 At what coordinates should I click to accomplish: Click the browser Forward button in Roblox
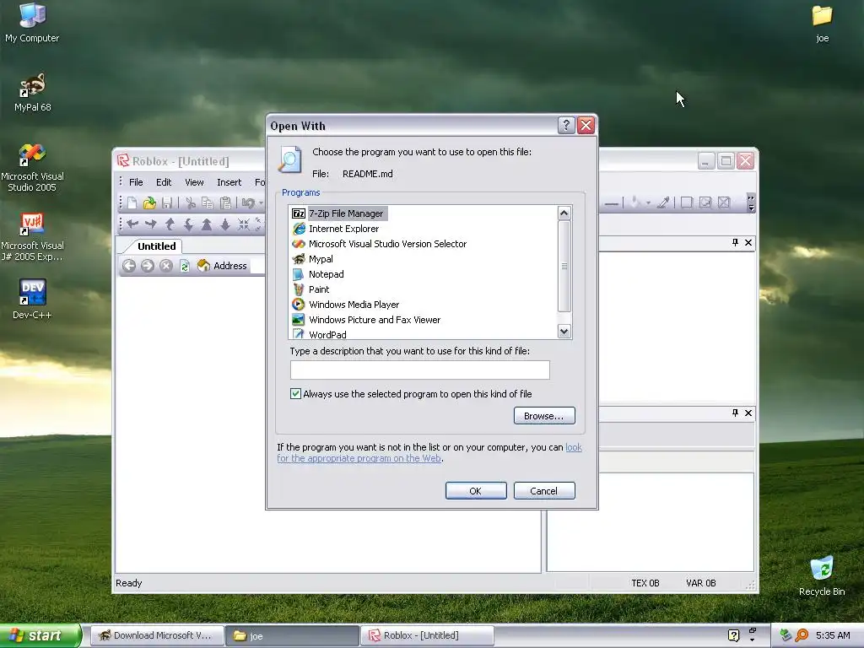(x=147, y=266)
